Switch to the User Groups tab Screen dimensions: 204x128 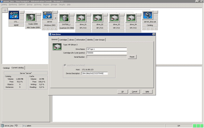[x=100, y=40]
